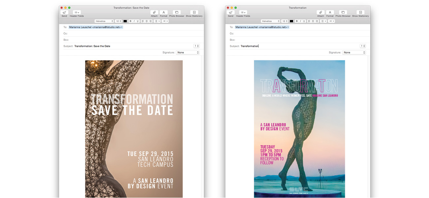Click the Format icon in the Save the Date window

pyautogui.click(x=163, y=13)
